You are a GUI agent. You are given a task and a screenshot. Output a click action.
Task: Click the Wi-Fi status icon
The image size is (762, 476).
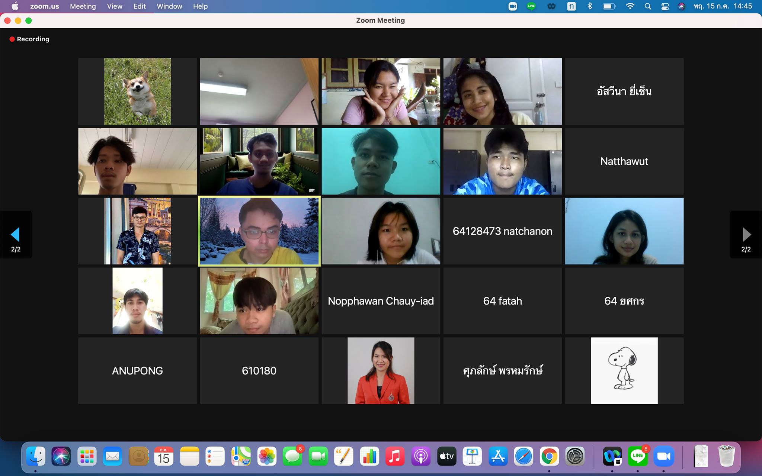point(630,6)
